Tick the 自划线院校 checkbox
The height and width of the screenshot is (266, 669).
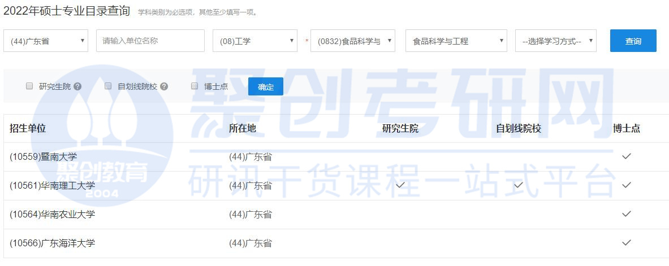108,86
